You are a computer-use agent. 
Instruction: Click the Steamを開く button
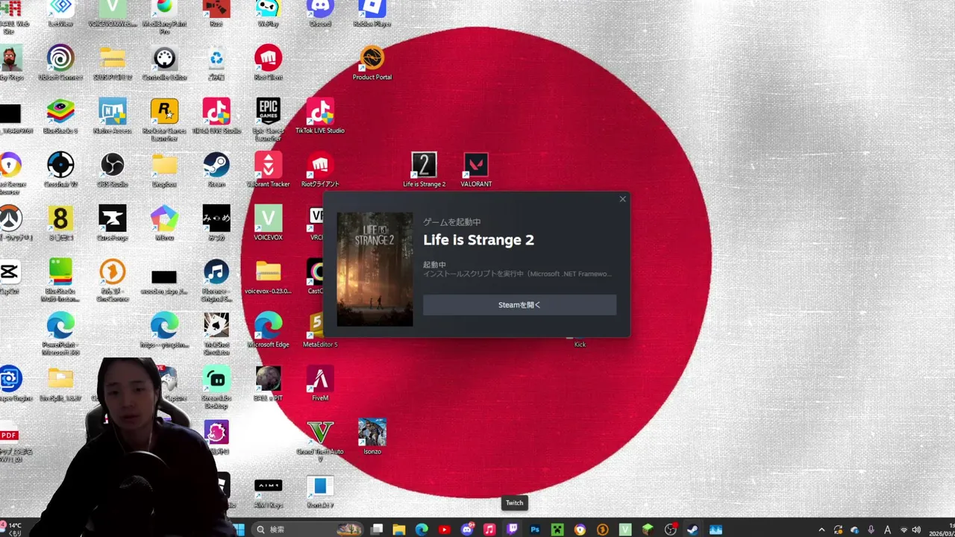click(519, 305)
